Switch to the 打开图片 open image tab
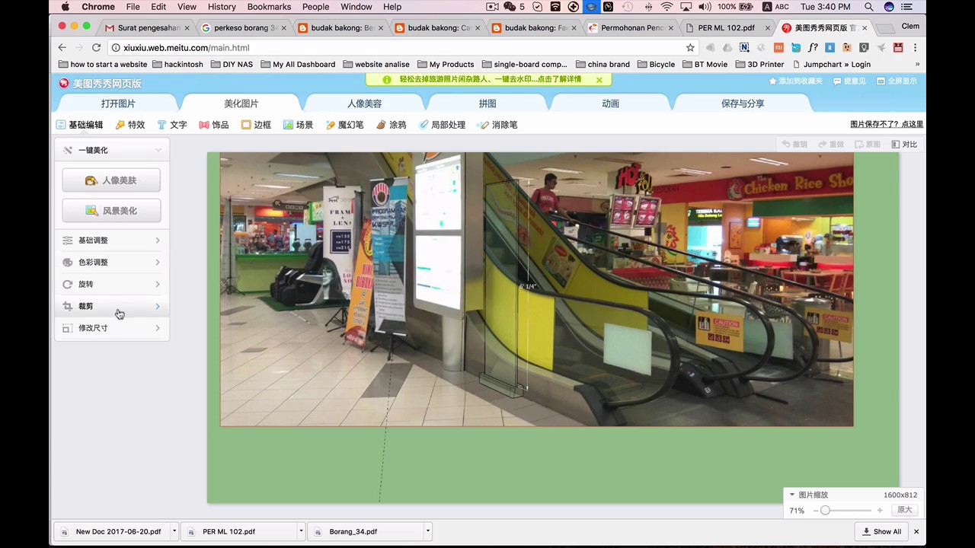 pos(118,104)
